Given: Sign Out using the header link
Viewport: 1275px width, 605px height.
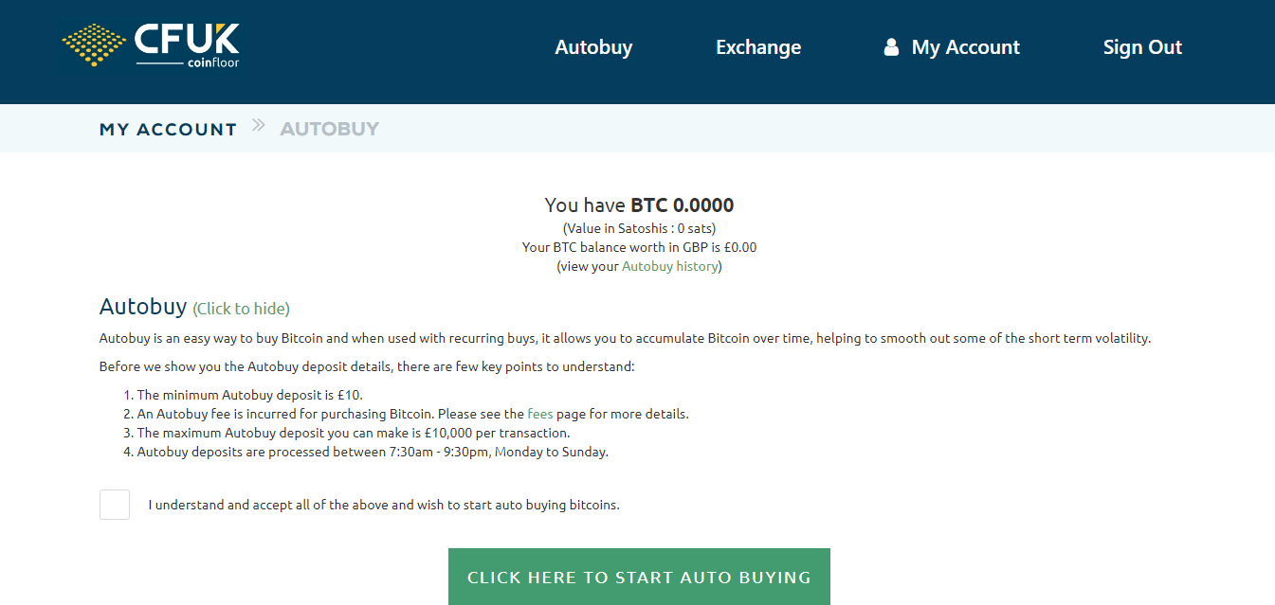Looking at the screenshot, I should click(x=1142, y=47).
